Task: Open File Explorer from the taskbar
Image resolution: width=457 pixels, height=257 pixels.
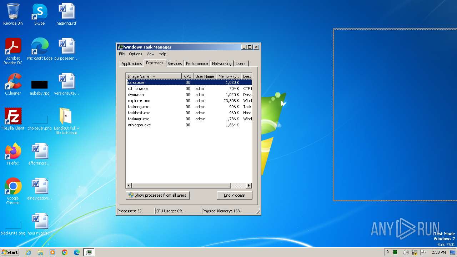Action: tap(40, 252)
